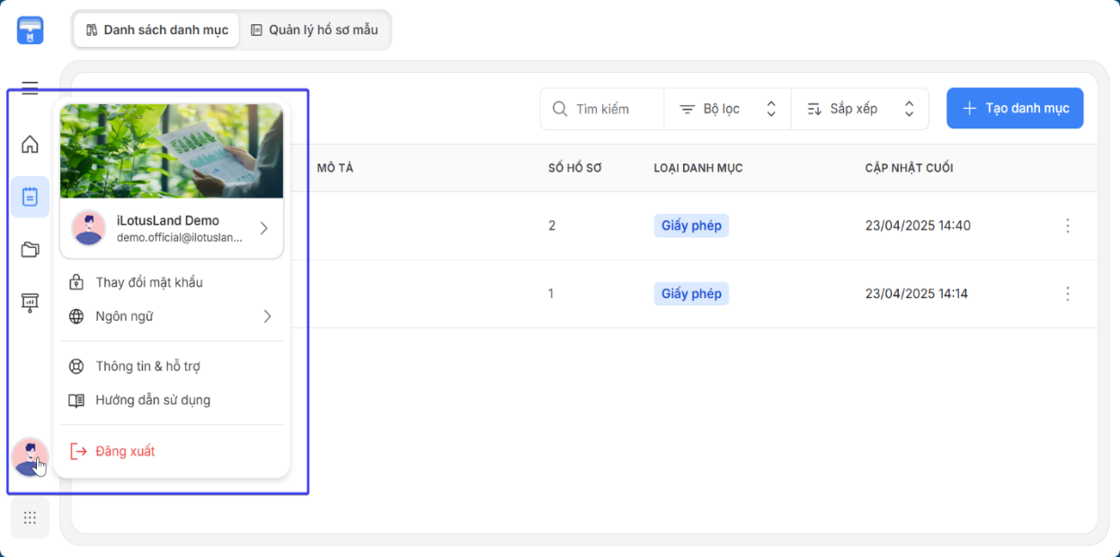1120x557 pixels.
Task: Expand iLotusLand Demo profile chevron
Action: [x=263, y=228]
